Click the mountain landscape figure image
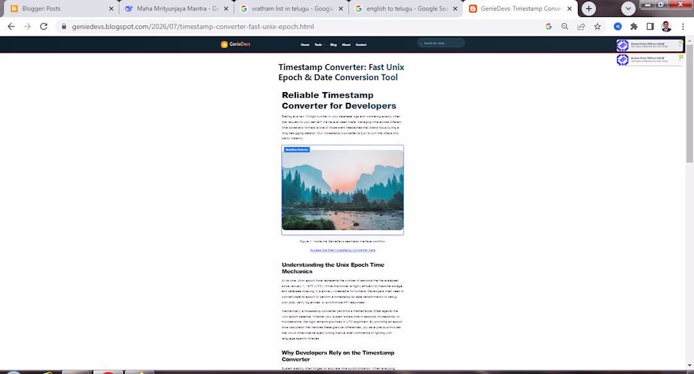The image size is (694, 374). click(343, 190)
